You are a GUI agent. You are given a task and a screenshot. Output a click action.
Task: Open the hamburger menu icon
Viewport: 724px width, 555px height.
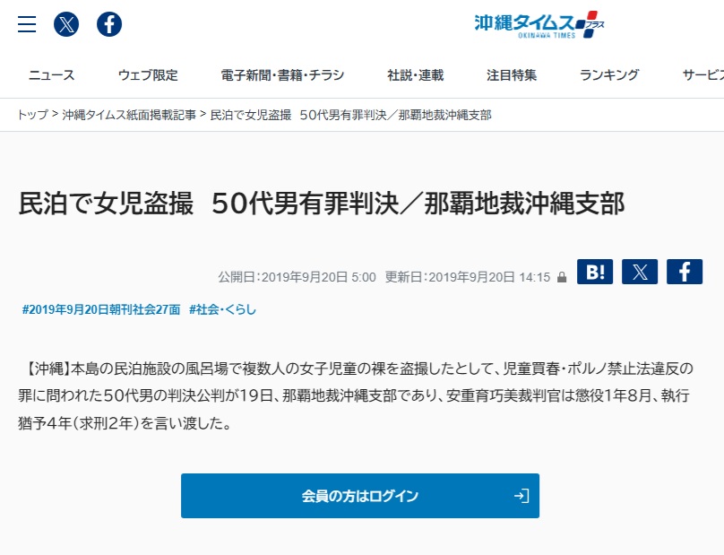27,24
